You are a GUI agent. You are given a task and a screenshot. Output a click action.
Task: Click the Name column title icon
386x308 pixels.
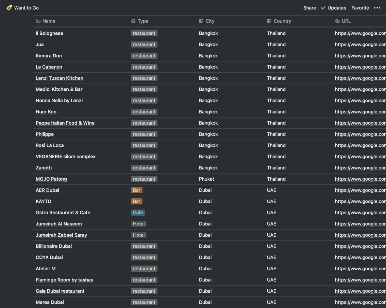(x=38, y=21)
